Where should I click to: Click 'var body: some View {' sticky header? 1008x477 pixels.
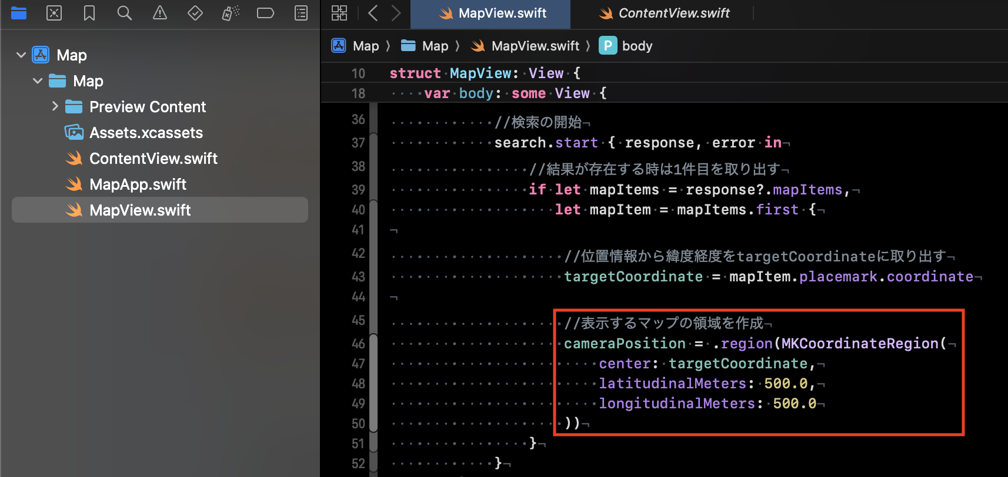515,93
